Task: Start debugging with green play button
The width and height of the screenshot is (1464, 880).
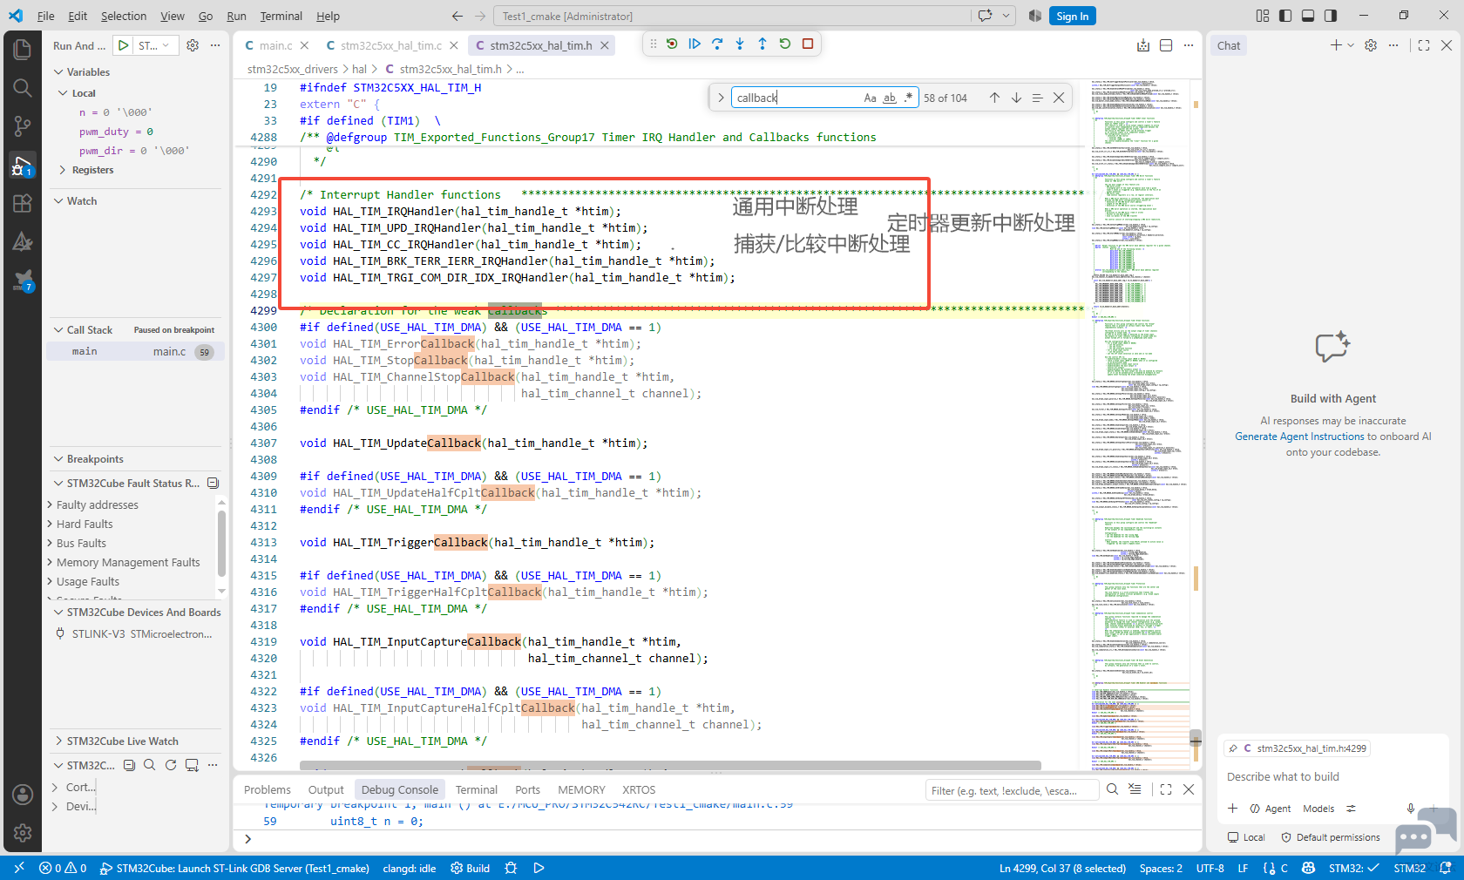Action: pyautogui.click(x=124, y=45)
